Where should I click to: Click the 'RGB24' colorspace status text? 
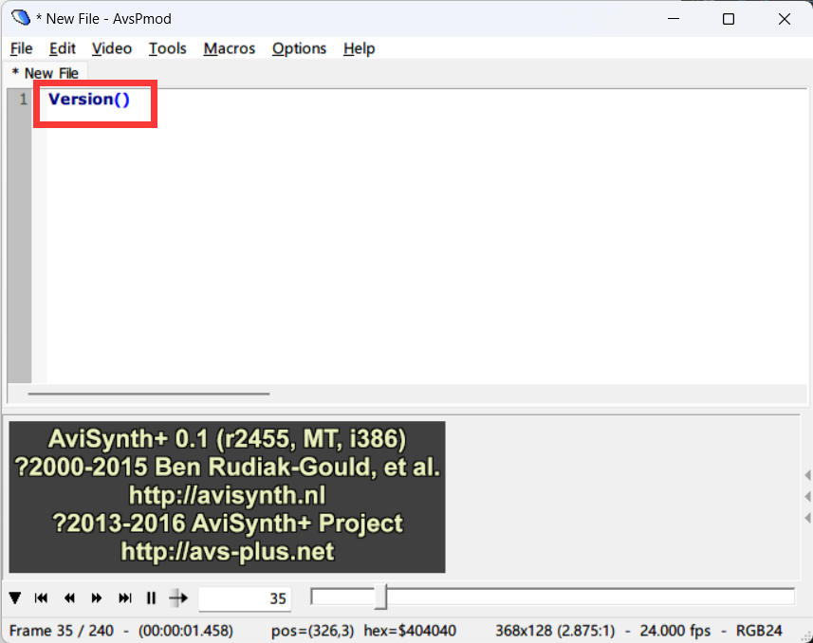(759, 631)
